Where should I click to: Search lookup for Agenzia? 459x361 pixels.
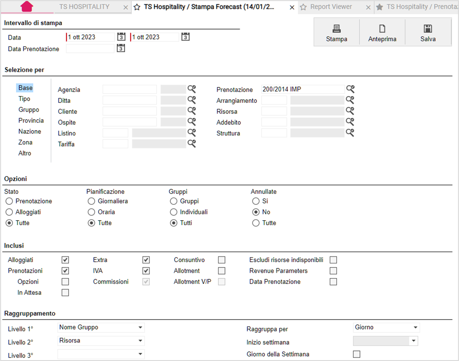[192, 89]
